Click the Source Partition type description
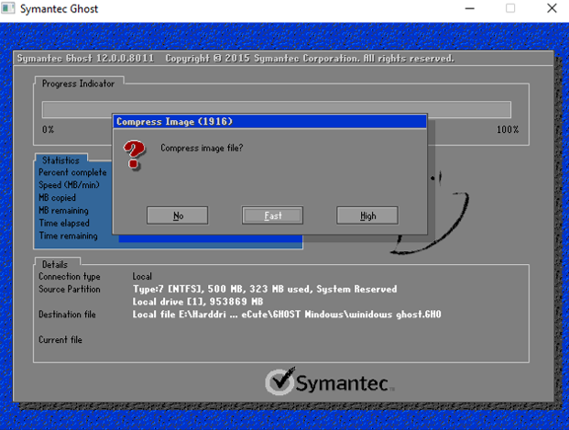Screen dimensions: 569x430 pyautogui.click(x=265, y=289)
